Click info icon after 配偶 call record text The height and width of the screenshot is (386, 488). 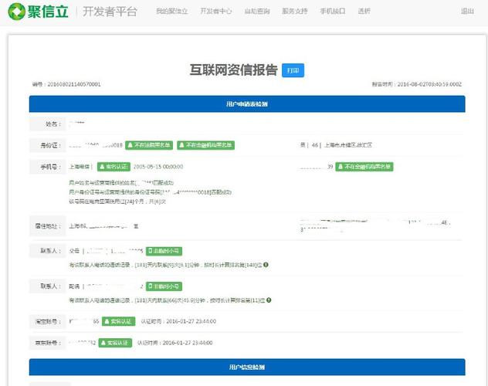click(269, 300)
